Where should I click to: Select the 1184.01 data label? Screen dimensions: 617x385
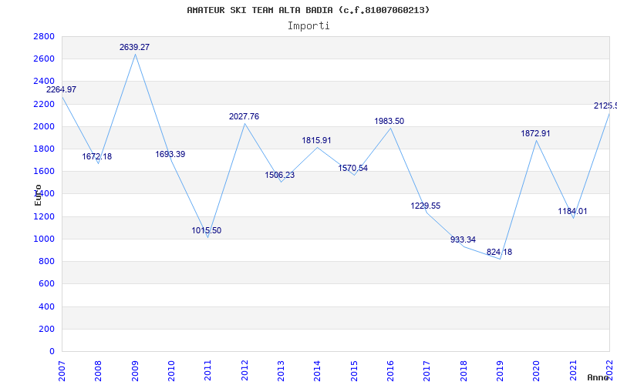click(572, 211)
